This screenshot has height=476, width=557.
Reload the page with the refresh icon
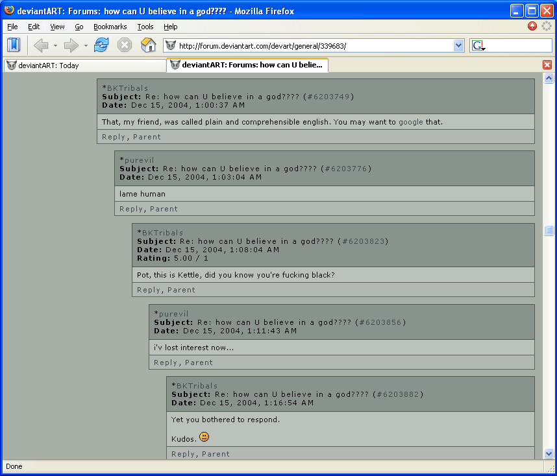[x=101, y=45]
